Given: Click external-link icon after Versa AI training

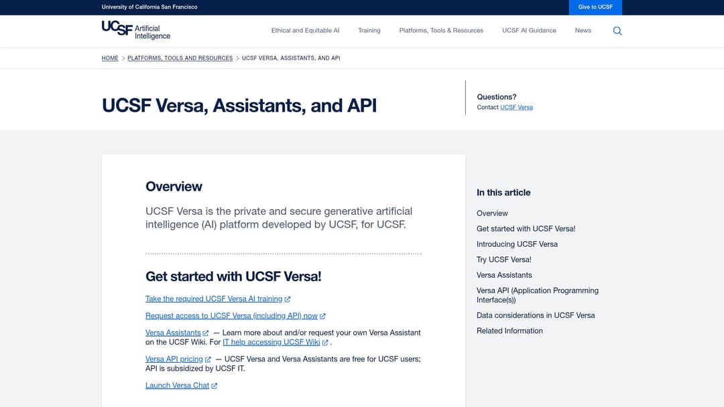Looking at the screenshot, I should [x=287, y=299].
